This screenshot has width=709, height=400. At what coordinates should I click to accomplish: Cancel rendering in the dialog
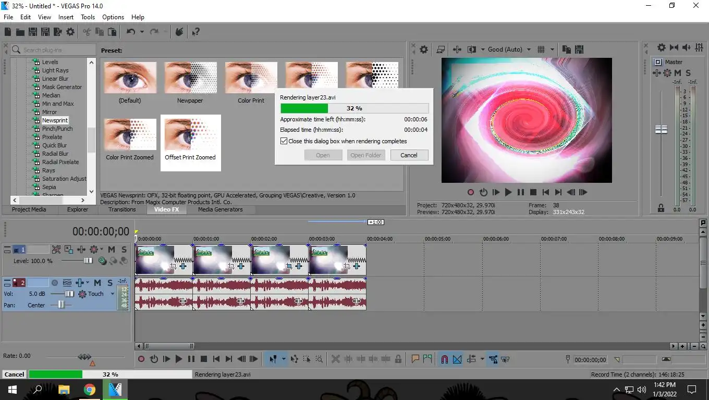tap(409, 155)
